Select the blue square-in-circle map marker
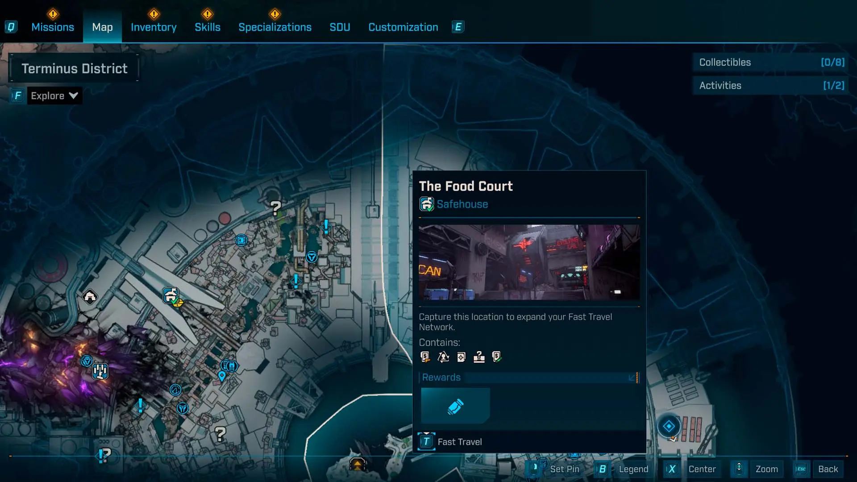Screen dimensions: 857x482 coord(241,241)
